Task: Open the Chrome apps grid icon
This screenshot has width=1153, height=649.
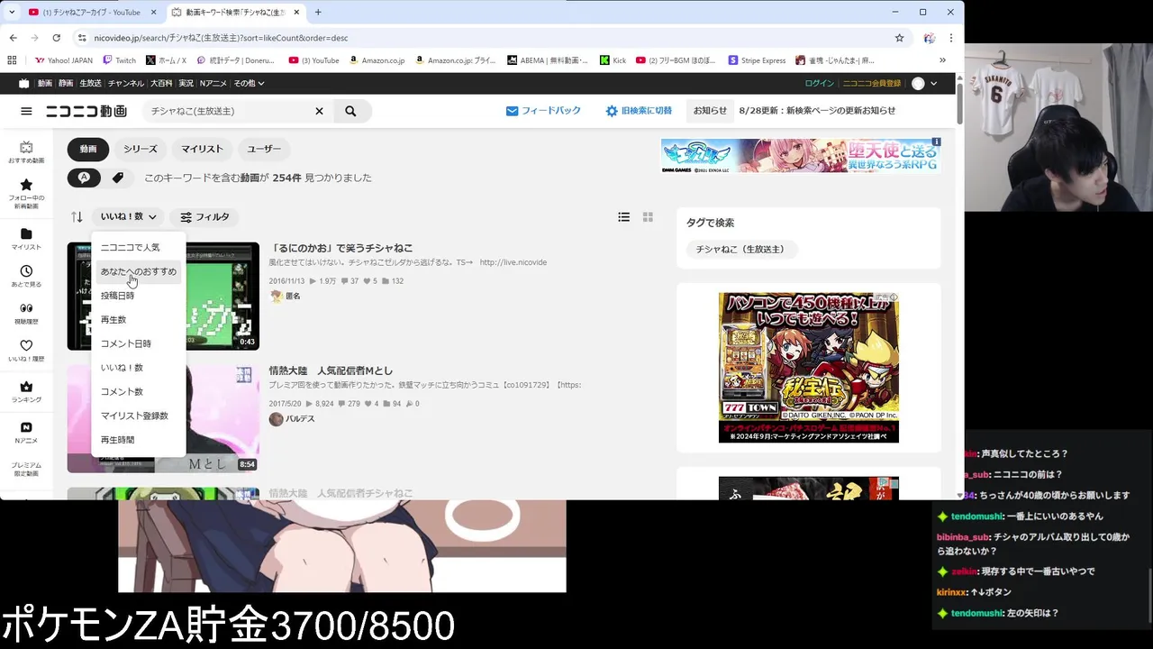Action: (x=12, y=60)
